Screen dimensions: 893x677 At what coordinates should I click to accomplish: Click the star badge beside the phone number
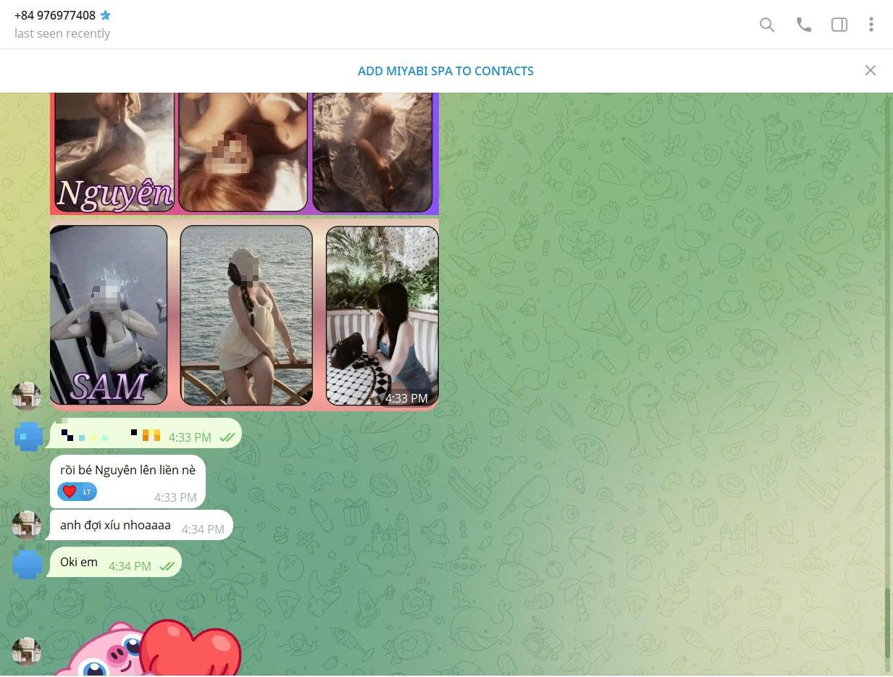106,15
